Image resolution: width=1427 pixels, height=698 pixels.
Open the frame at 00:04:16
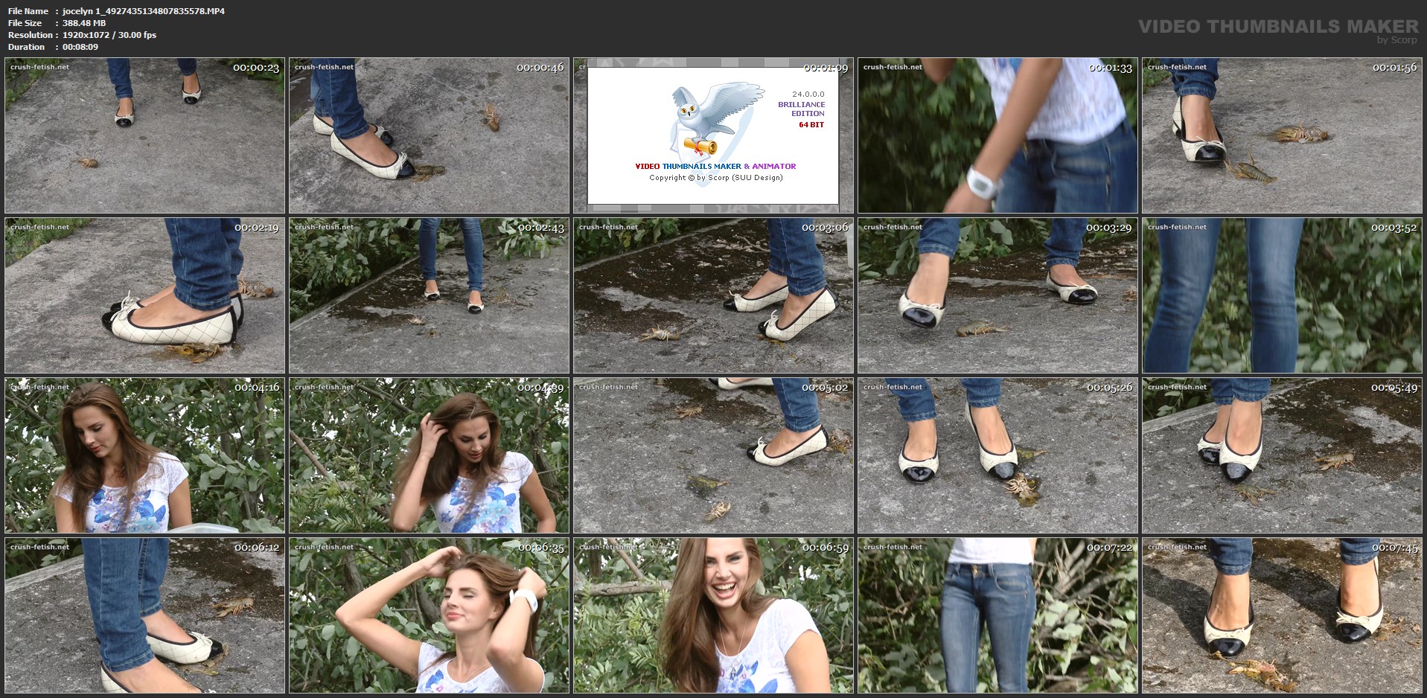point(145,455)
